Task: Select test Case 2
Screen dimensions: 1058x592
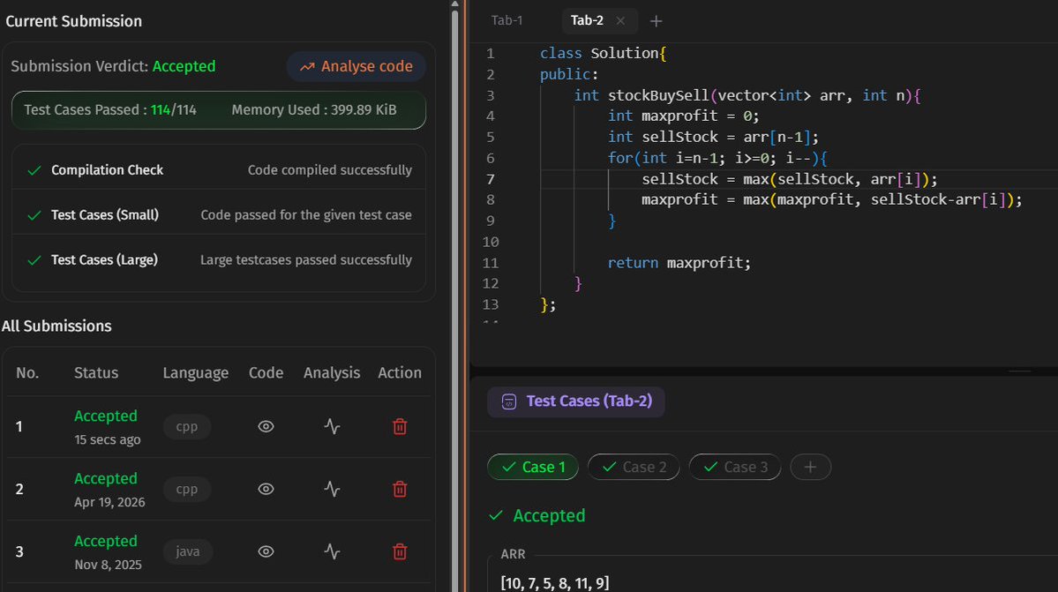Action: click(x=633, y=467)
